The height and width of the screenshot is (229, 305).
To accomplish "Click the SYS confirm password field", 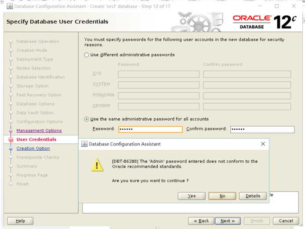I will pos(247,74).
